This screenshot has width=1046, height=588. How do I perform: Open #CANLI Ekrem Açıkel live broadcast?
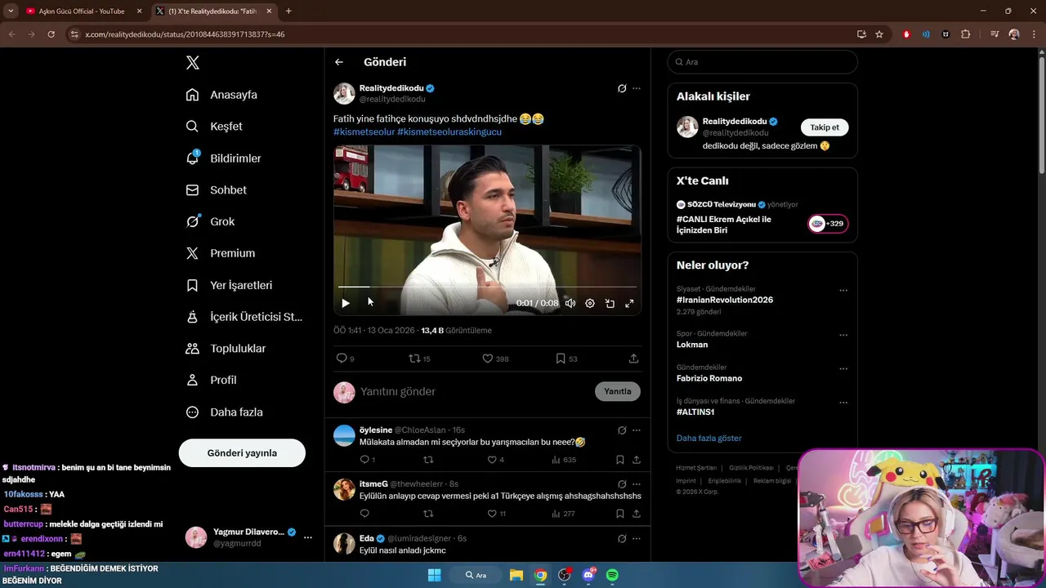723,225
